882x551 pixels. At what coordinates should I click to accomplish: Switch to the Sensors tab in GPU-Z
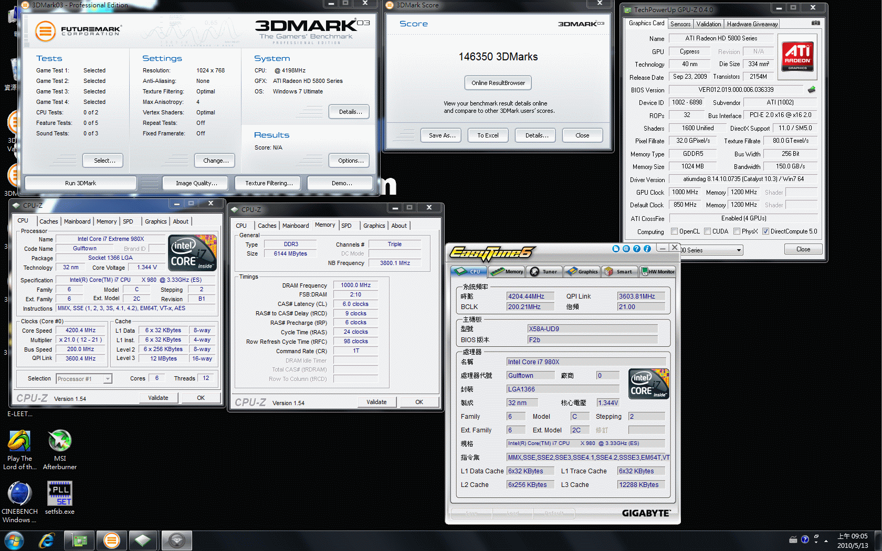click(680, 24)
